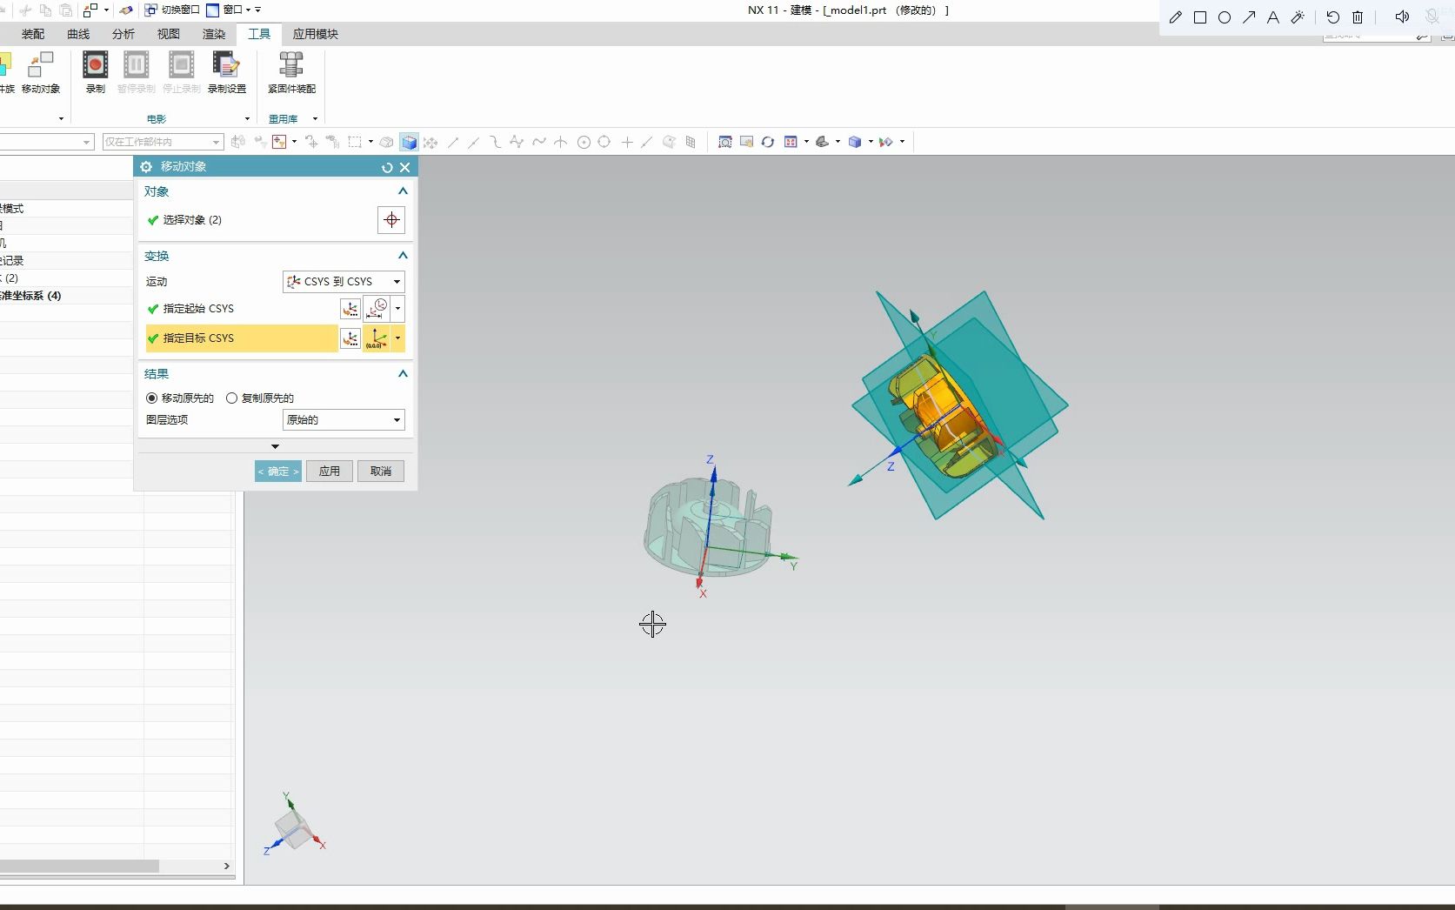Image resolution: width=1455 pixels, height=910 pixels.
Task: Start recording with the 录制 icon
Action: [95, 72]
